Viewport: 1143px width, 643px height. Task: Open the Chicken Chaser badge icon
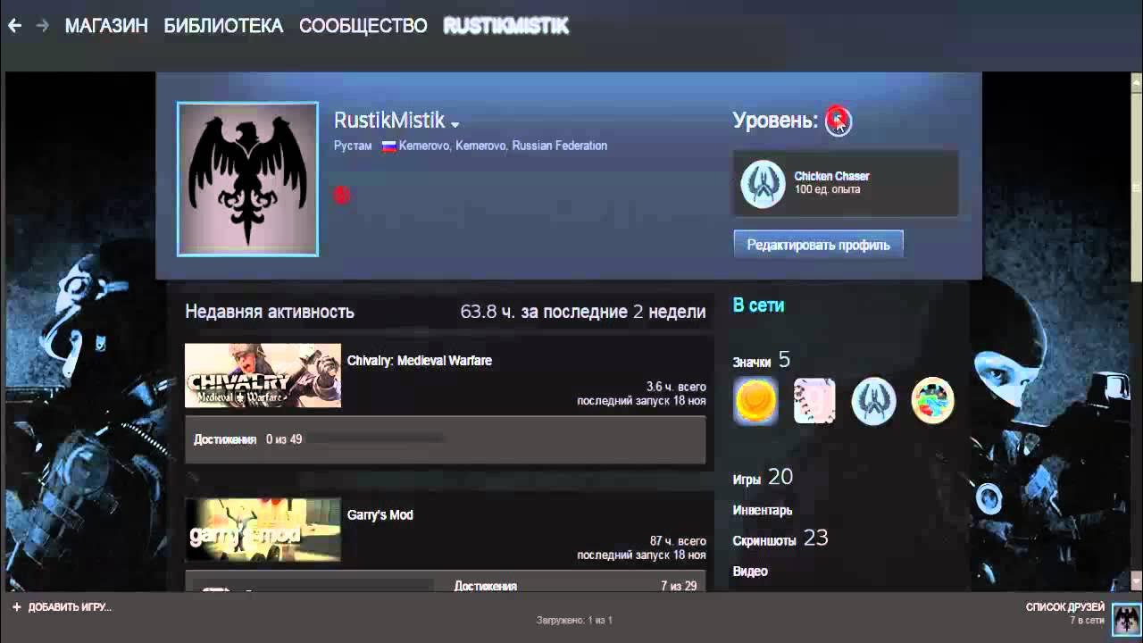[763, 183]
